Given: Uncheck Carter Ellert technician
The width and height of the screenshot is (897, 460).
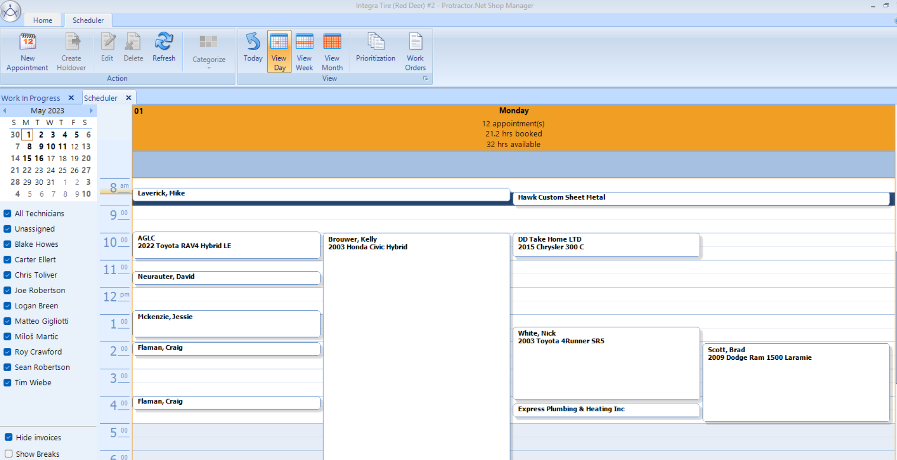Looking at the screenshot, I should pos(8,260).
